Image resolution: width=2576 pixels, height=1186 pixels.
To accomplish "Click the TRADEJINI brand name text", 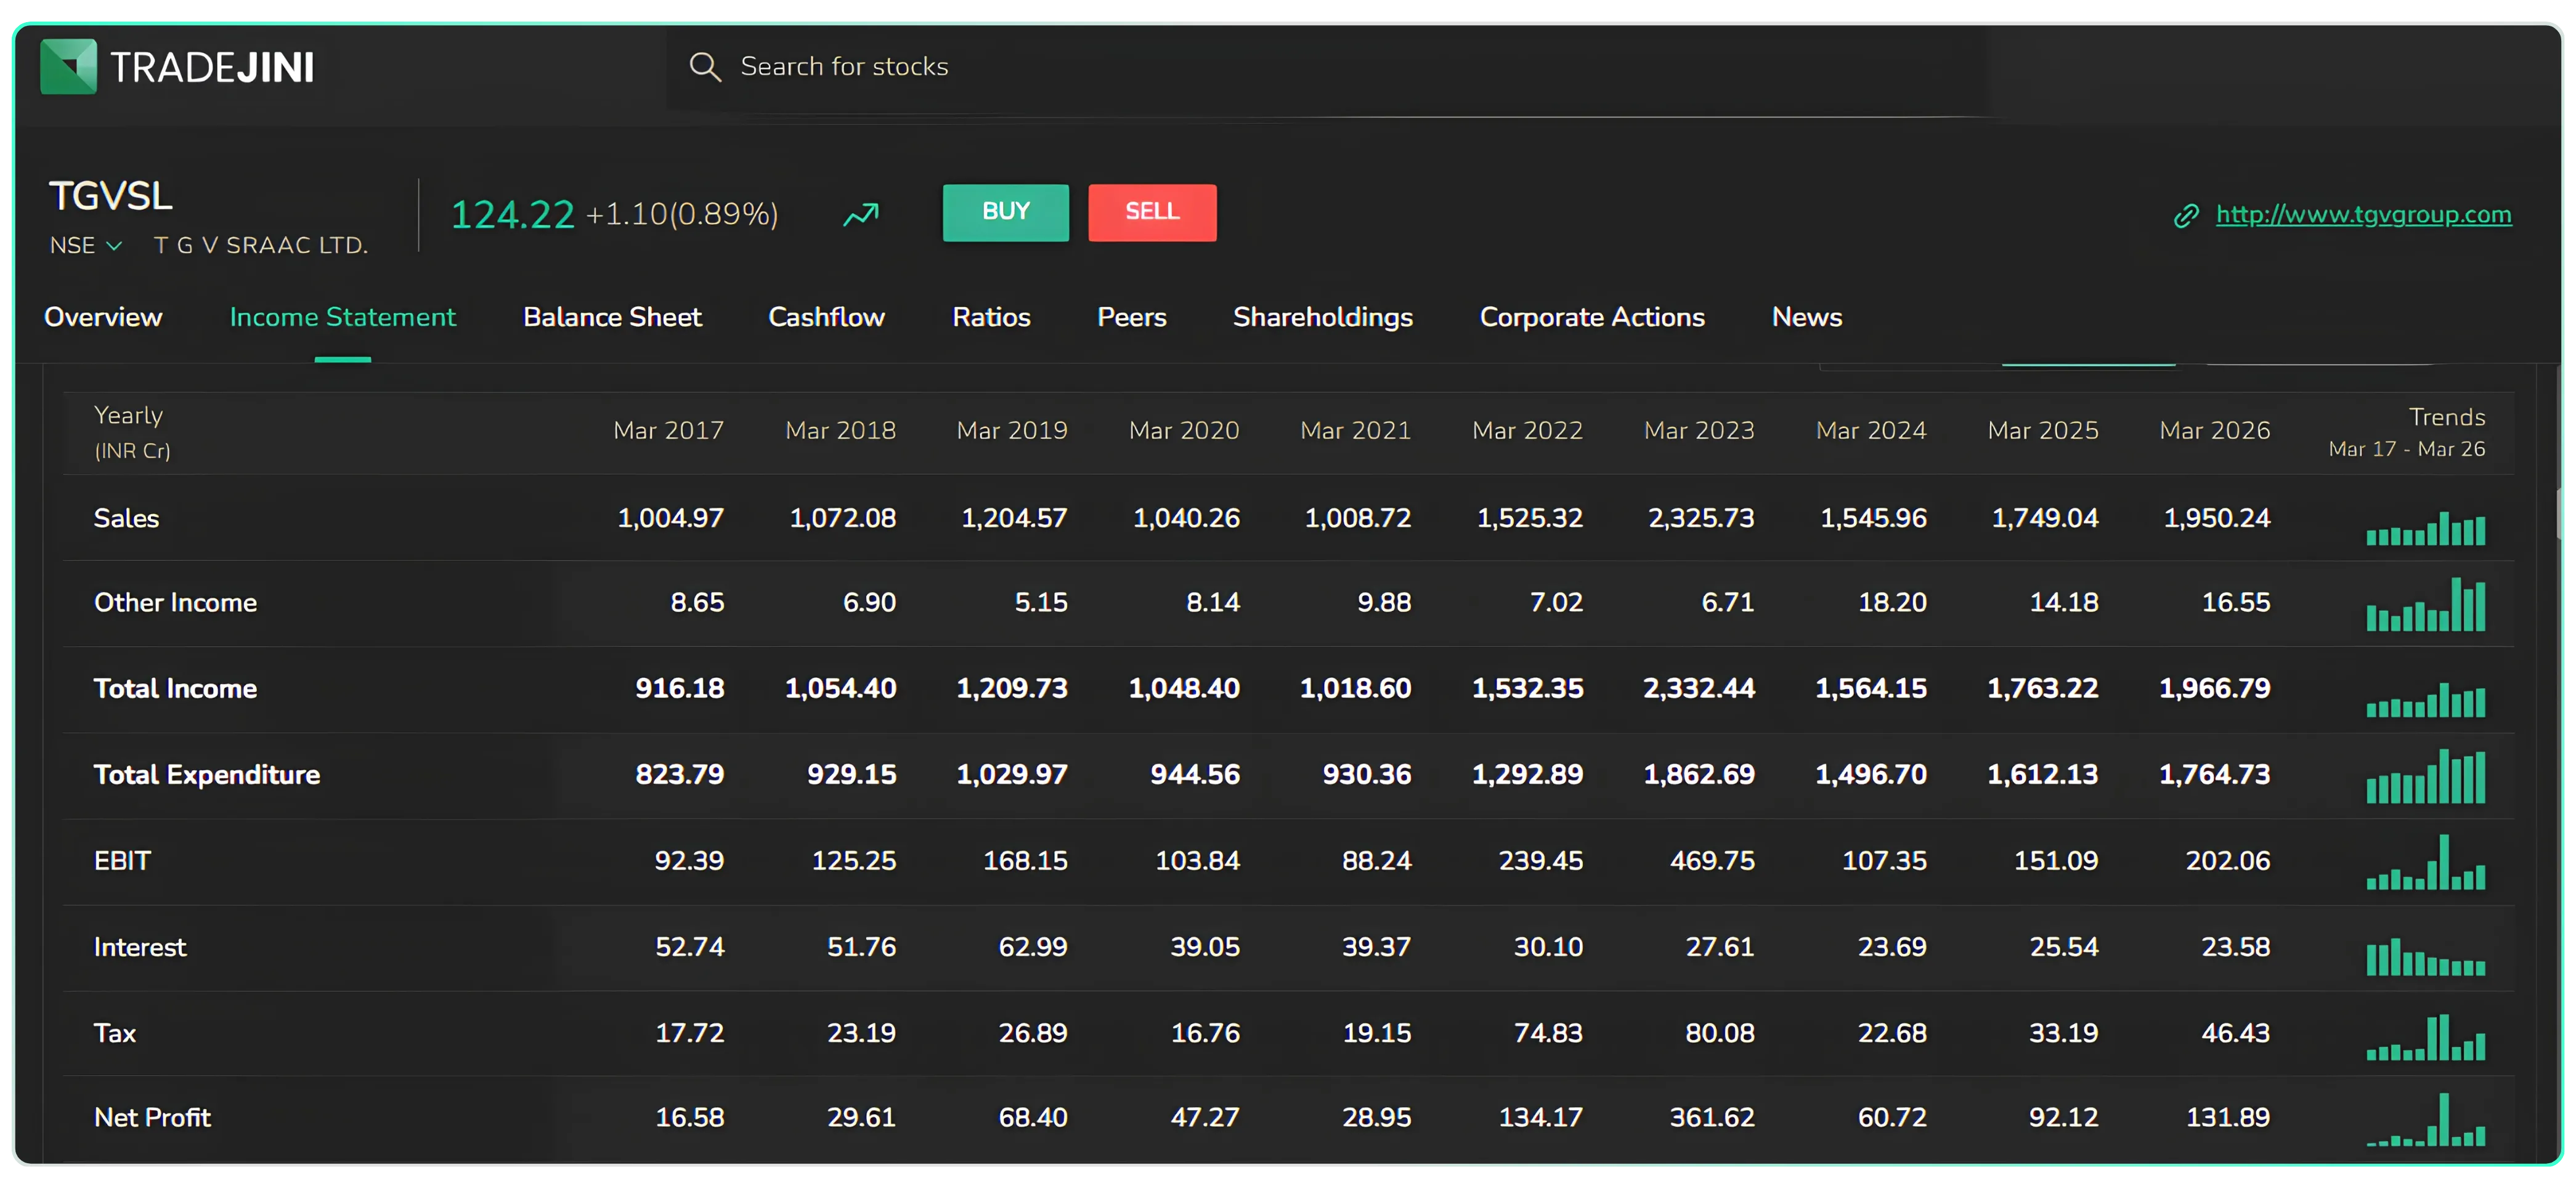I will coord(212,68).
